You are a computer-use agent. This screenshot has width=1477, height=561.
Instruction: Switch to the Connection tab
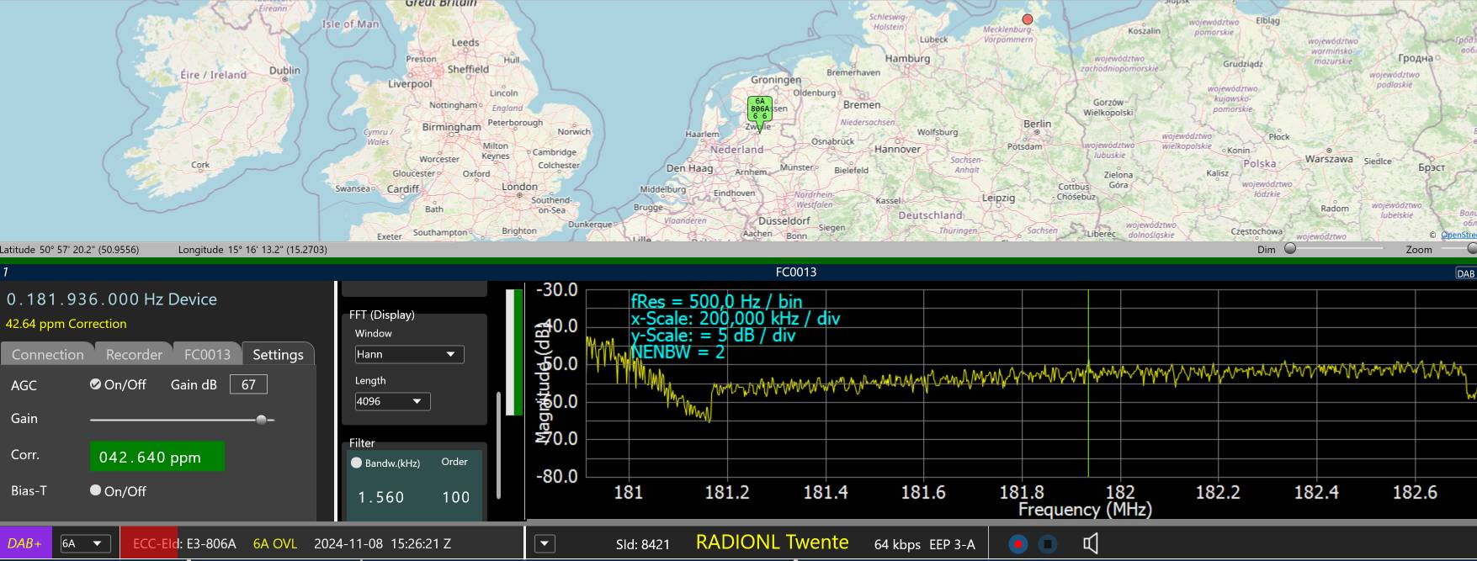pos(48,354)
